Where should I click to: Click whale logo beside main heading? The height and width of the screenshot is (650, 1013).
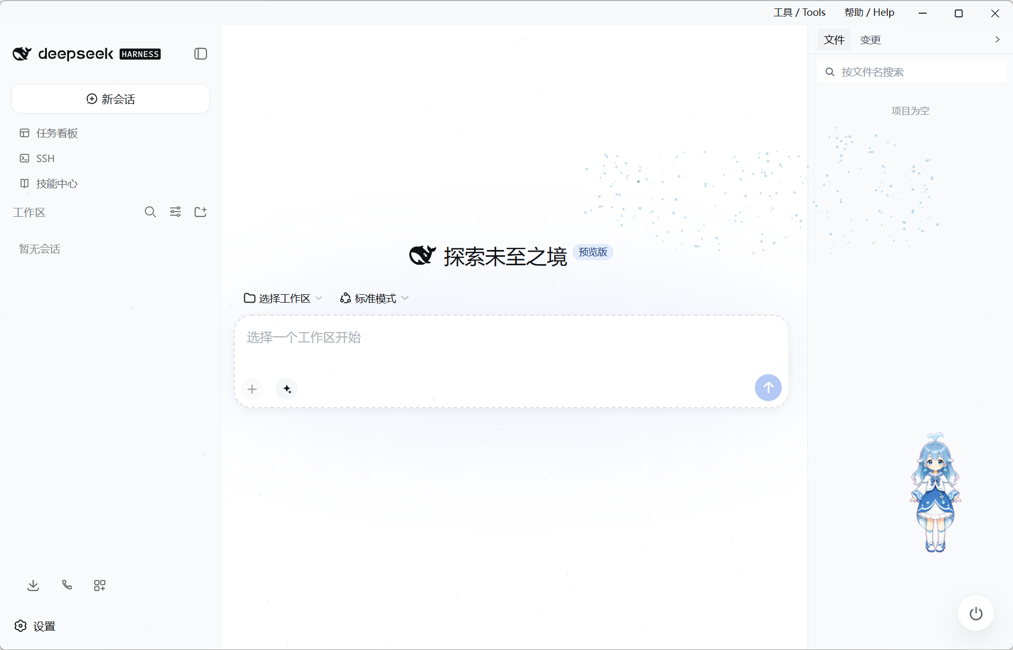tap(422, 255)
